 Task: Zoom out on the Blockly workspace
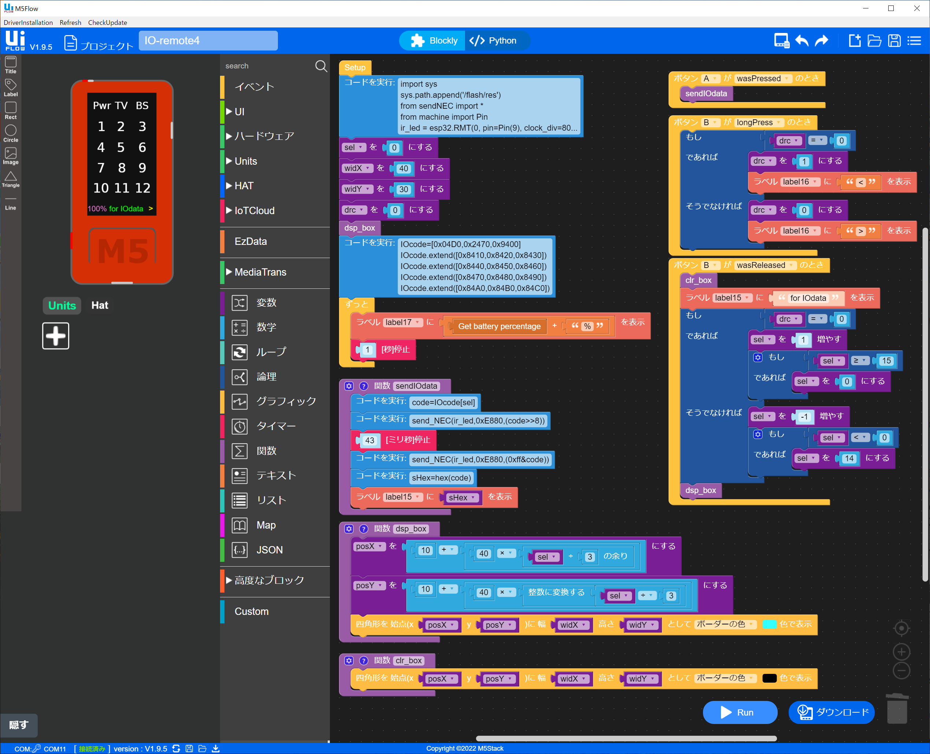[901, 671]
